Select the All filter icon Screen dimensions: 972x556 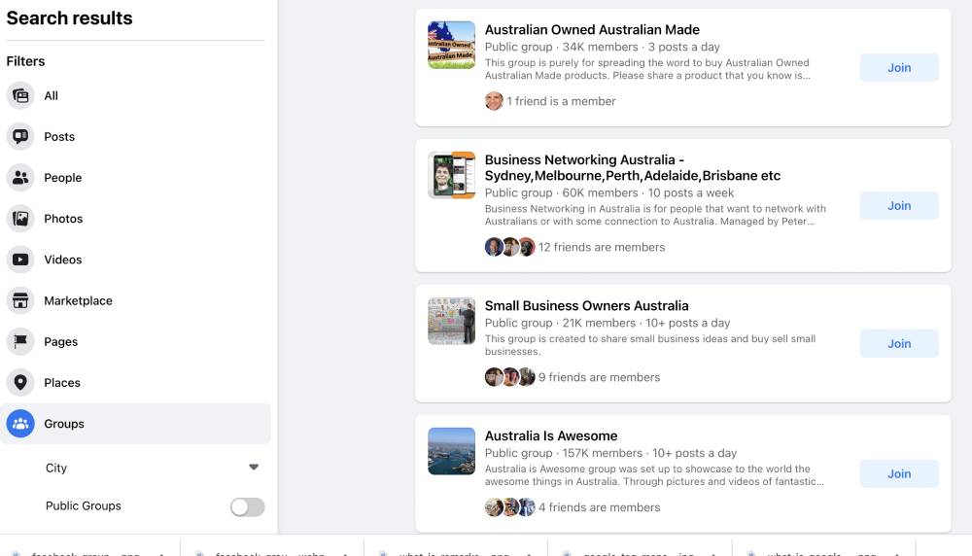coord(20,95)
